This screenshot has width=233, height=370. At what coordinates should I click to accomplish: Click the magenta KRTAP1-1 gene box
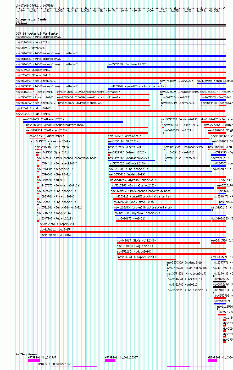pos(34,361)
